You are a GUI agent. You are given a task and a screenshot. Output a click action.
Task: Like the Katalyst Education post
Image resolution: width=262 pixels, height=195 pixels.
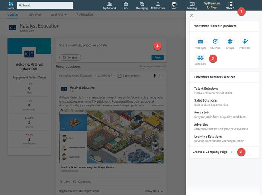pyautogui.click(x=65, y=181)
